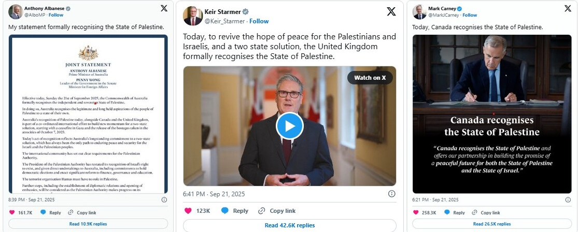Viewport: 578px width, 232px height.
Task: Open info icon on Starmer tweet
Action: click(x=391, y=194)
